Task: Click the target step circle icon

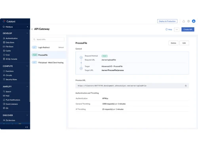Action: [x=81, y=68]
